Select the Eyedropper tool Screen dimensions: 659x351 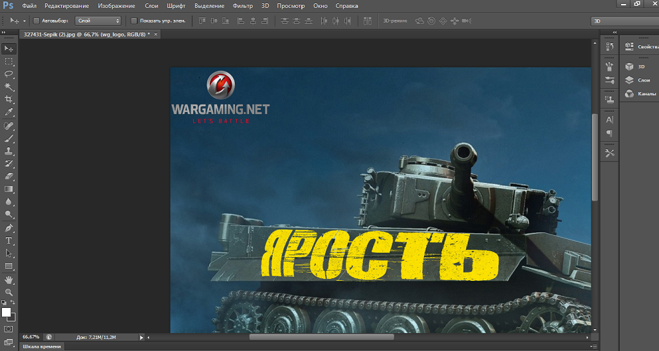[9, 113]
